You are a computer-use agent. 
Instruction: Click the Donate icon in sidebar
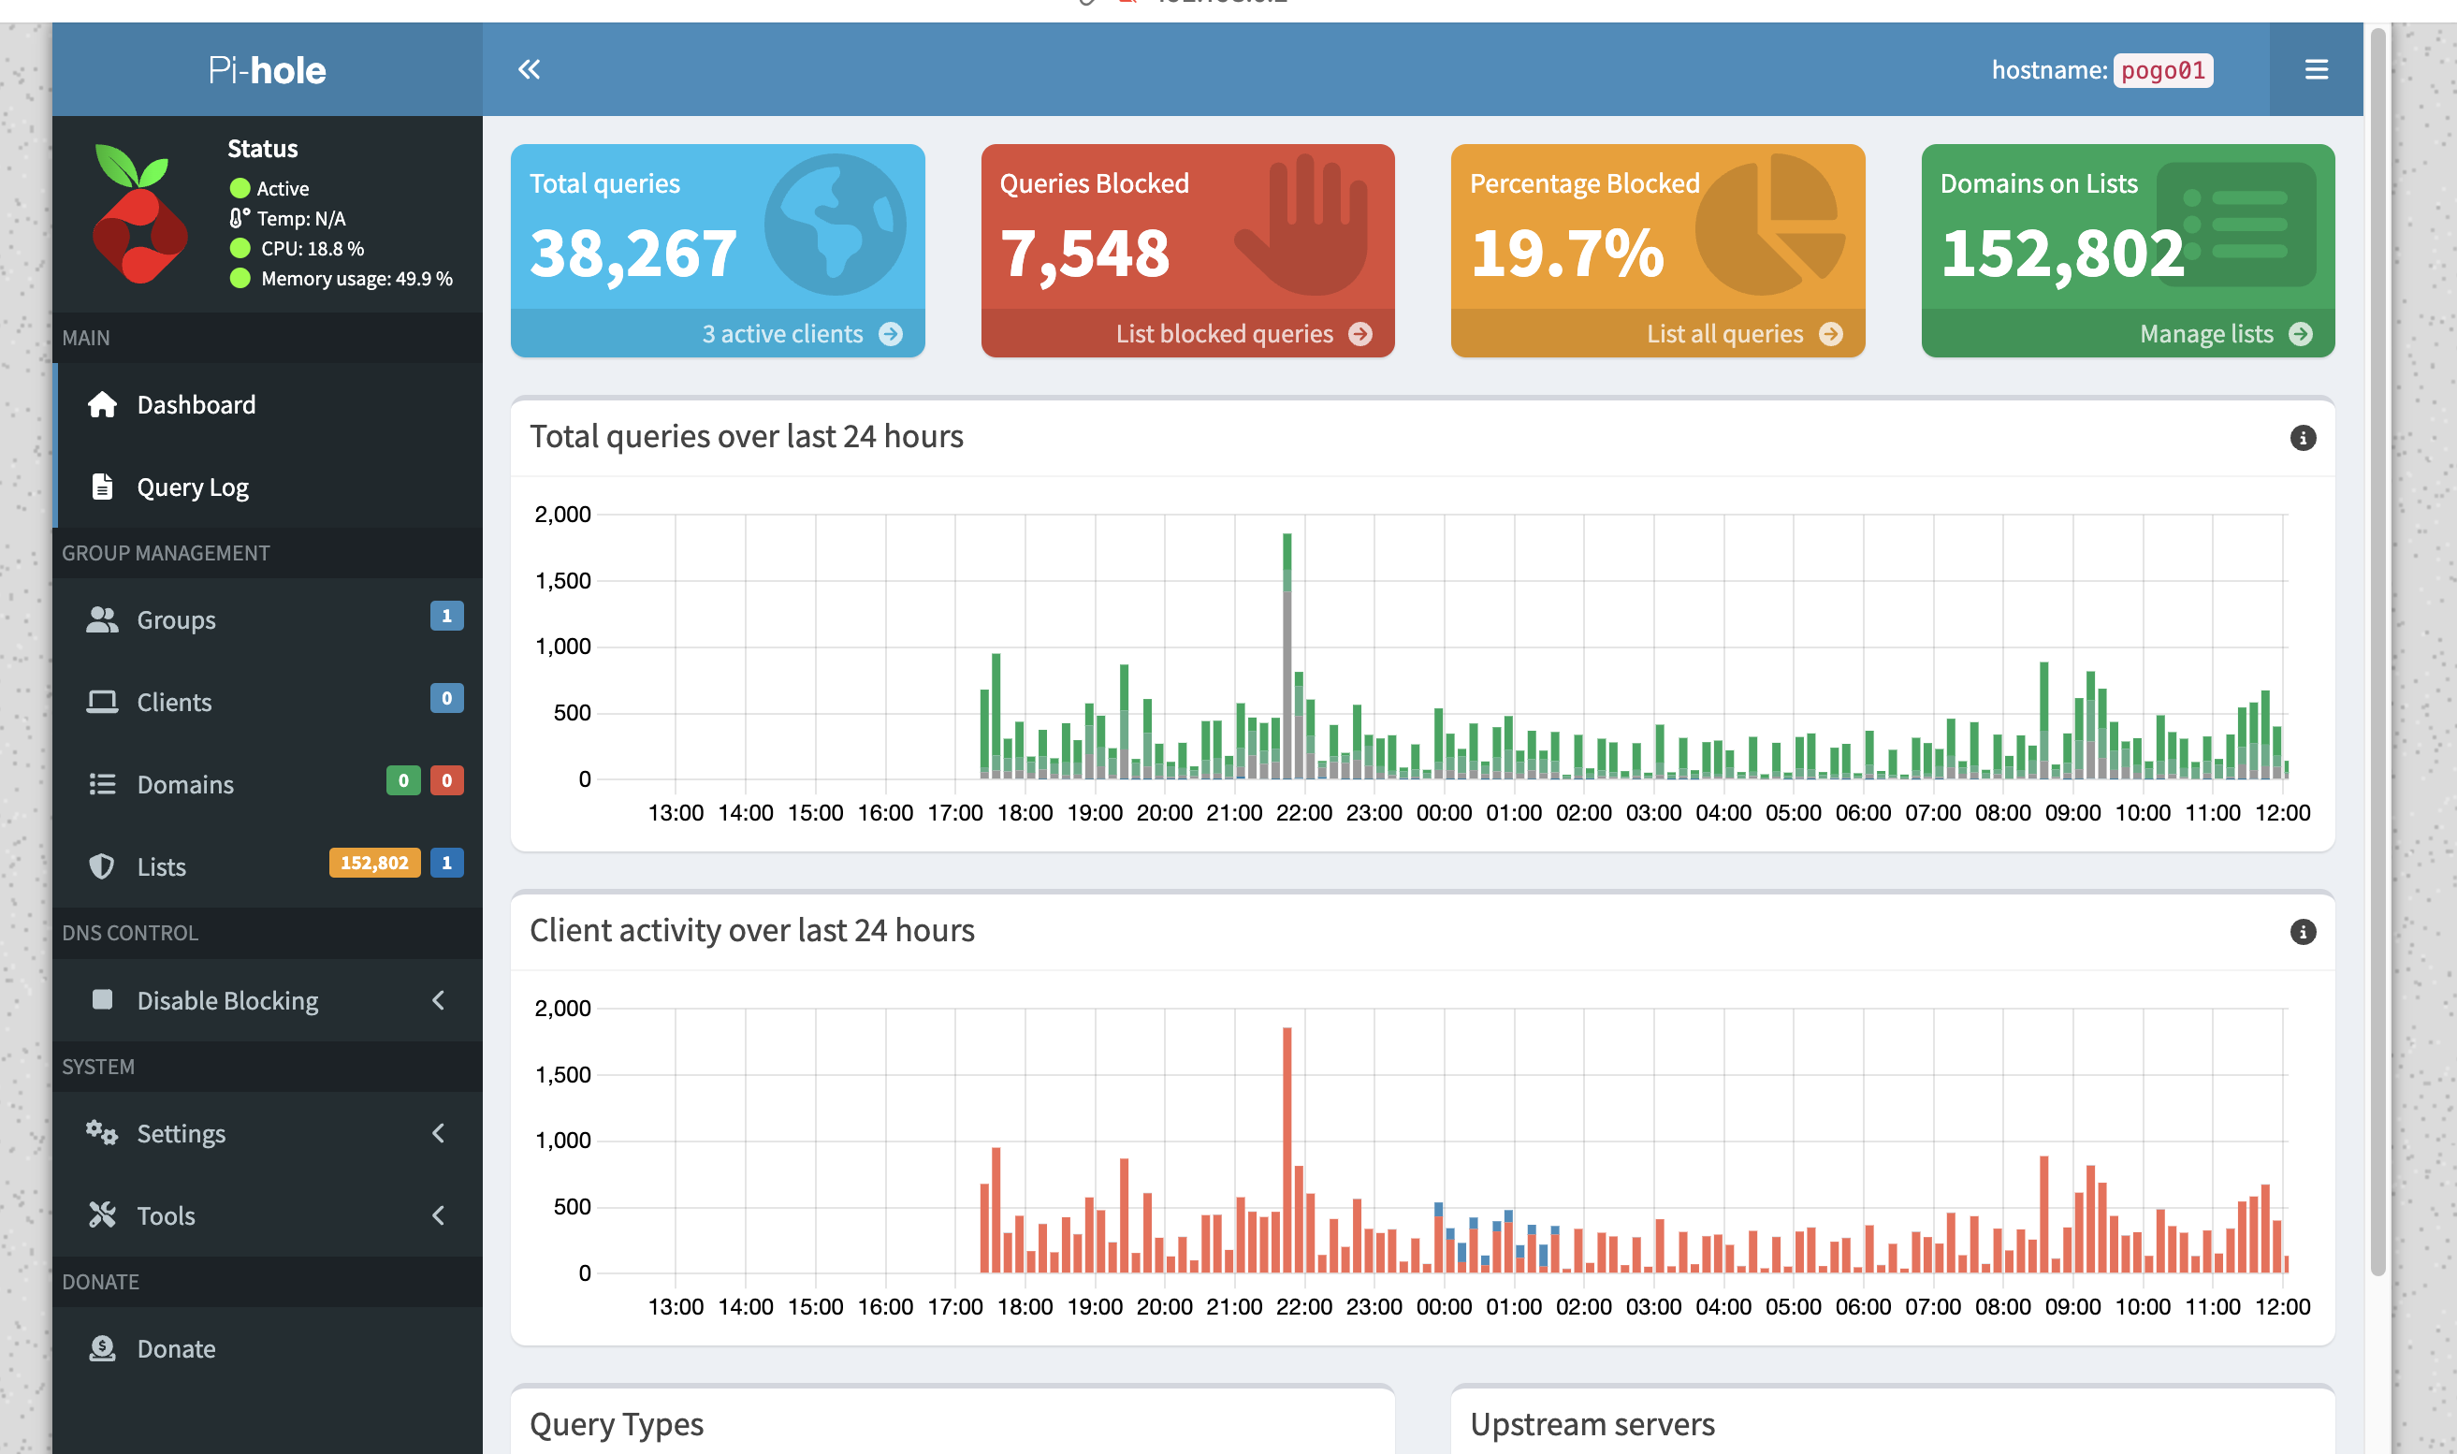(102, 1349)
